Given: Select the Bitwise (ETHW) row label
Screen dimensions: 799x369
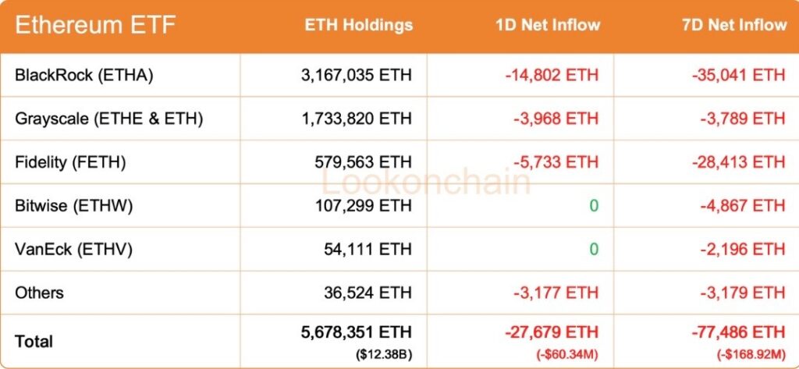Looking at the screenshot, I should (x=74, y=206).
